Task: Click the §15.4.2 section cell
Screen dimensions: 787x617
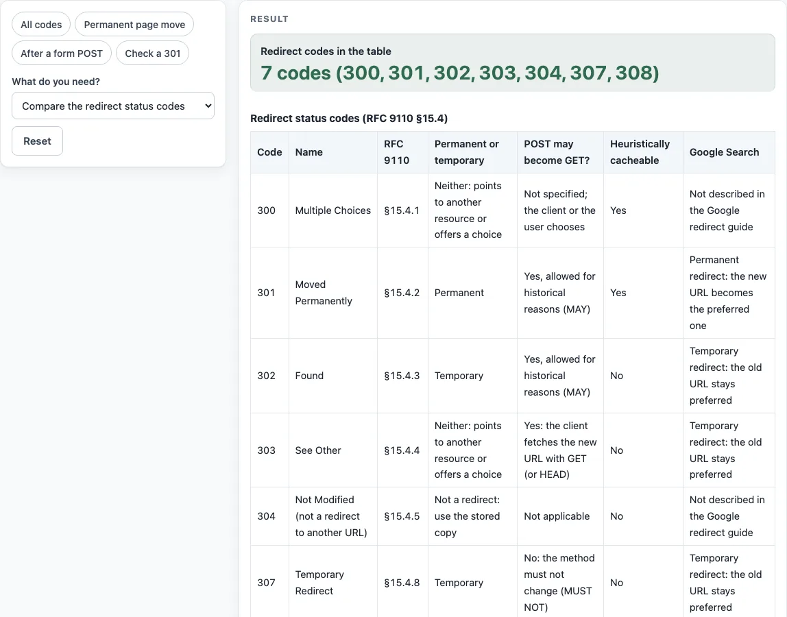Action: (402, 293)
